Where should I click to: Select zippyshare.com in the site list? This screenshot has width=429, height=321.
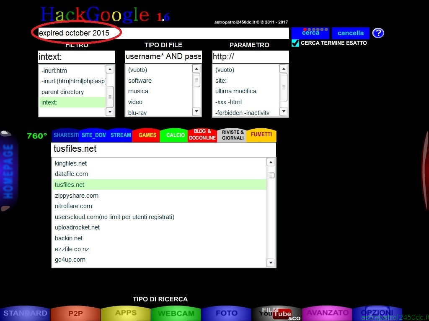tap(160, 196)
